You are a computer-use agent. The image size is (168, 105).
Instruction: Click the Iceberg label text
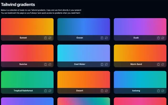point(136,91)
